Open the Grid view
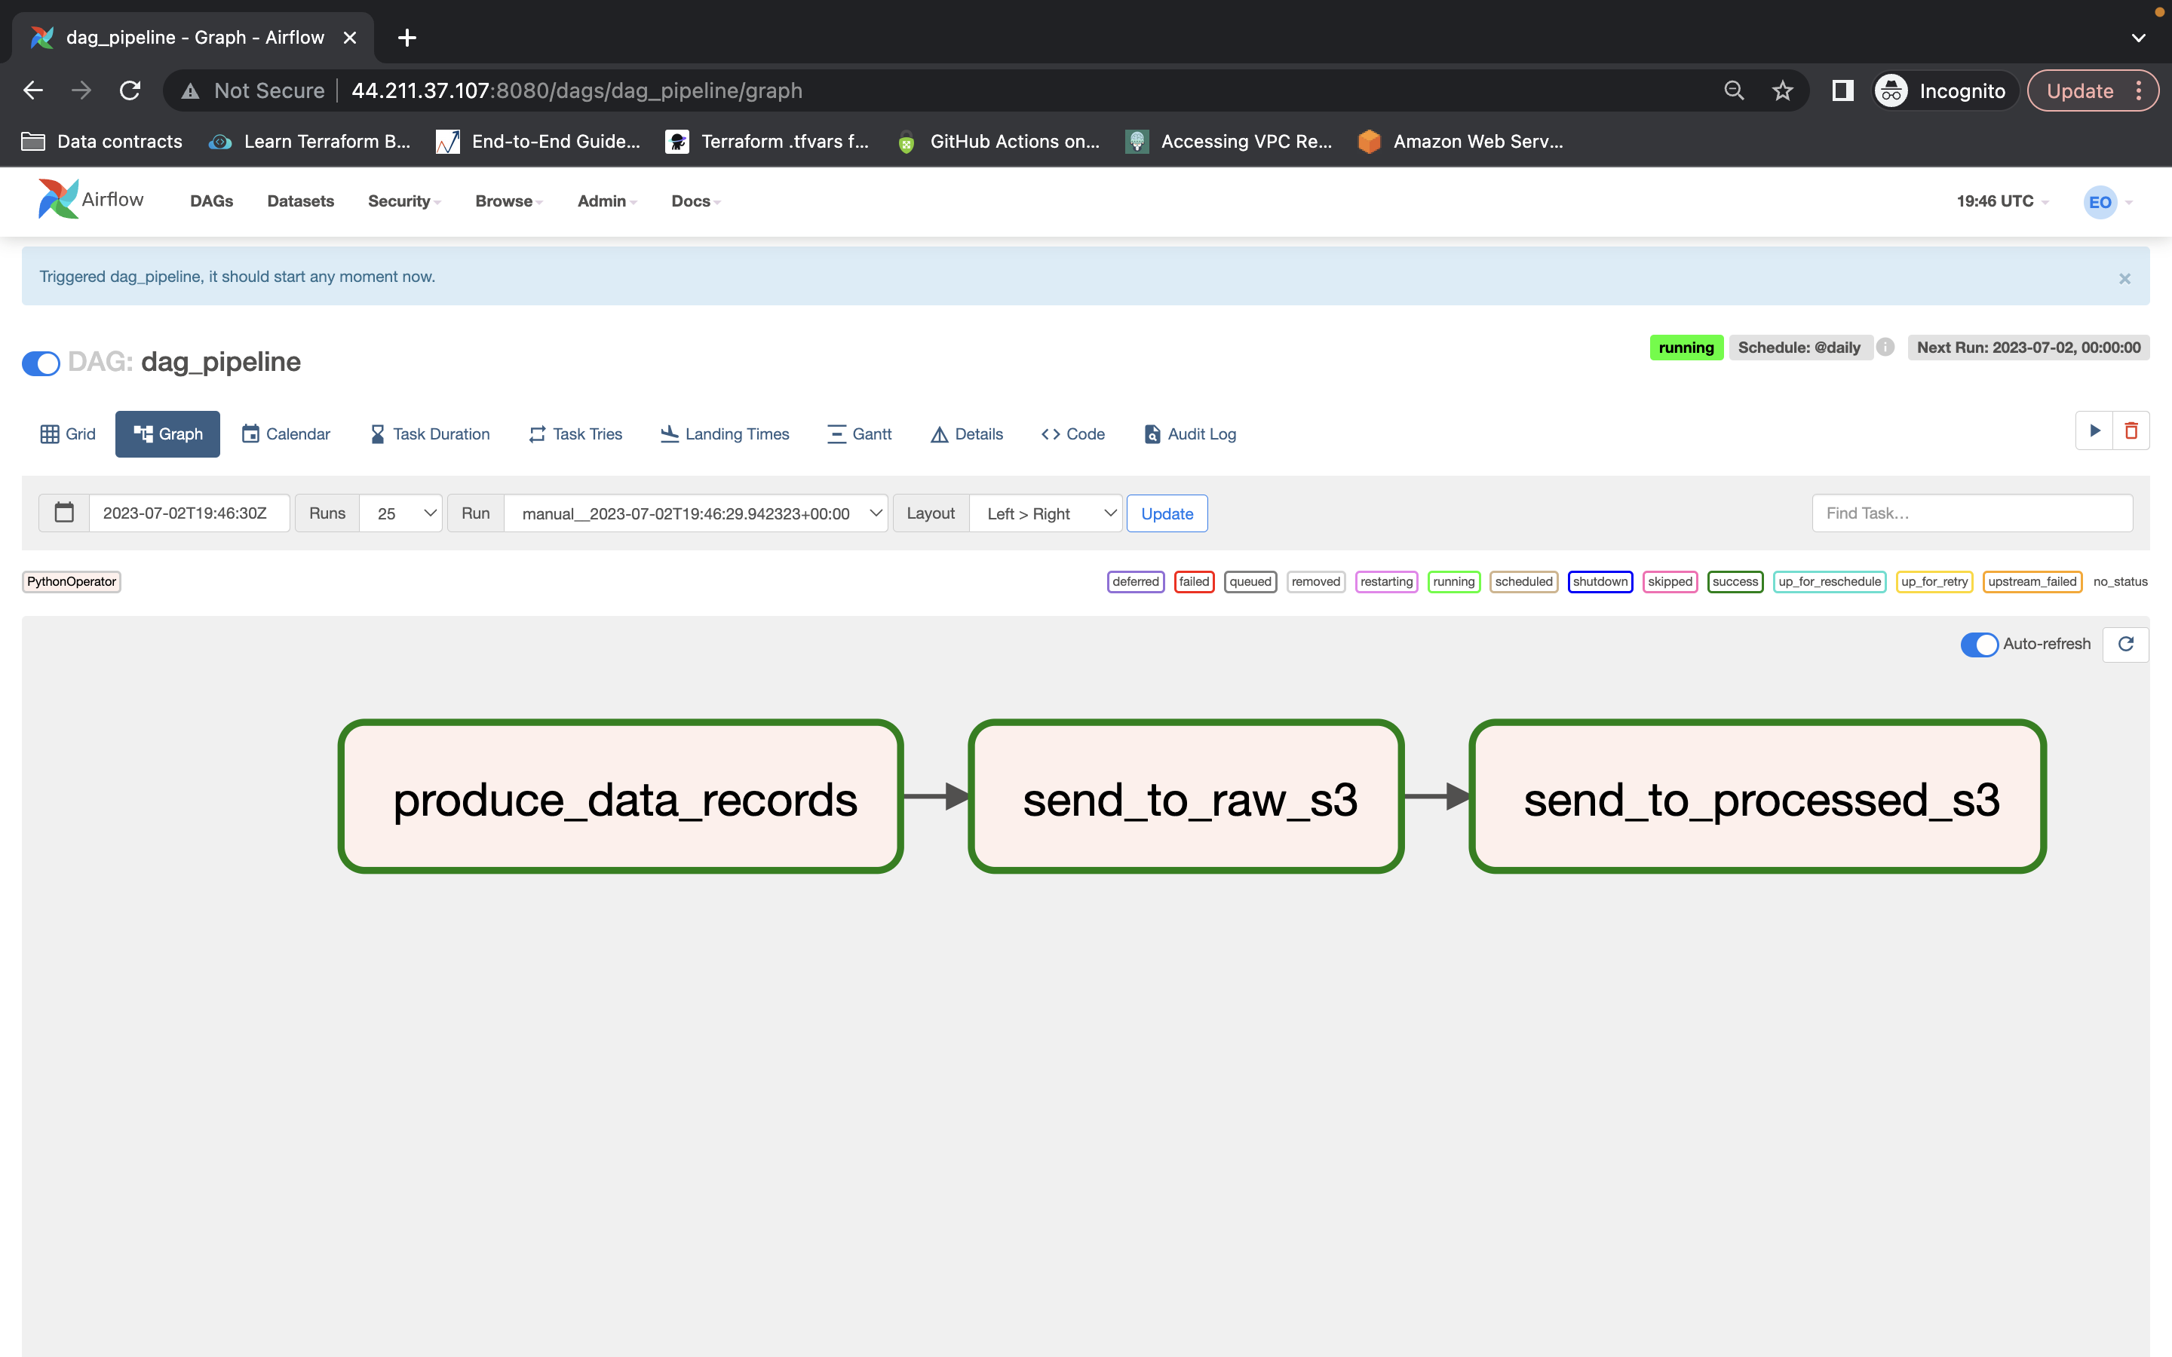 [67, 433]
